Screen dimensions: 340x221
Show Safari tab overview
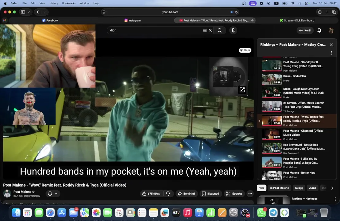[x=334, y=12]
